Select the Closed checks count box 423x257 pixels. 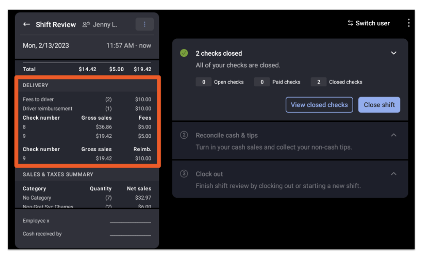319,82
